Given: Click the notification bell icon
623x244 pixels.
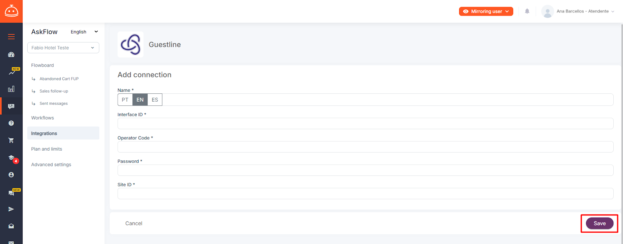Looking at the screenshot, I should point(527,11).
